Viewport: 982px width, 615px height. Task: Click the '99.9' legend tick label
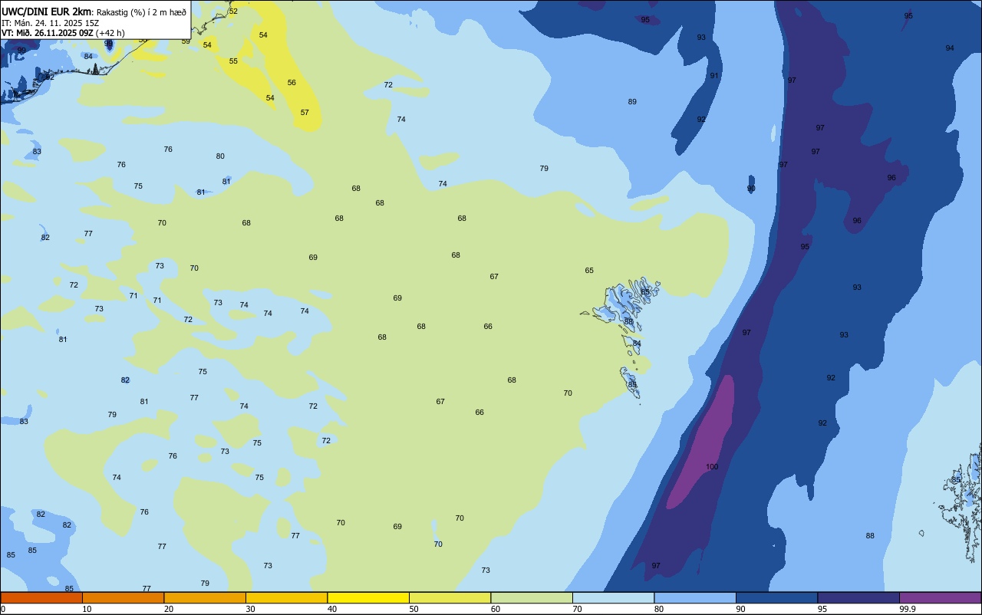point(907,609)
